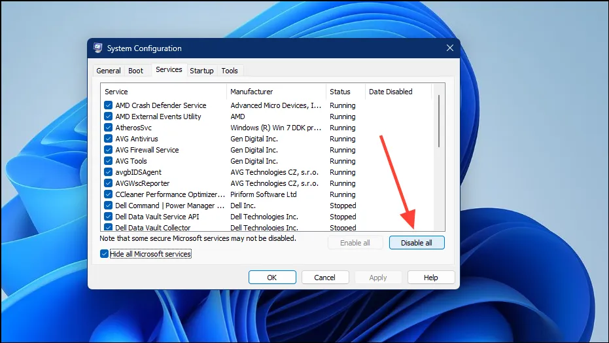Open the Boot tab
Image resolution: width=609 pixels, height=343 pixels.
point(135,71)
